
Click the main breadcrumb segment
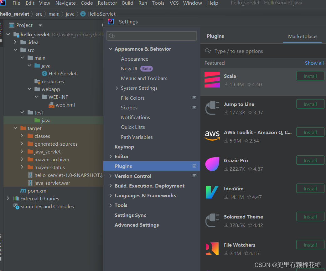(54, 14)
